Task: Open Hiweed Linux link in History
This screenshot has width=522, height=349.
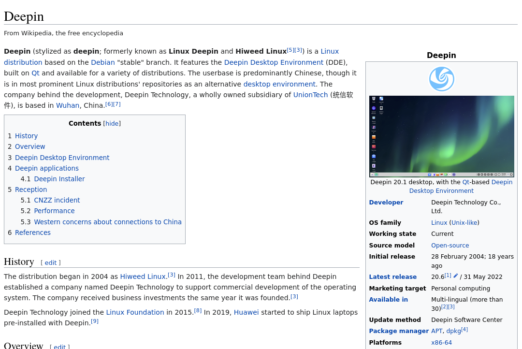Action: click(x=143, y=276)
